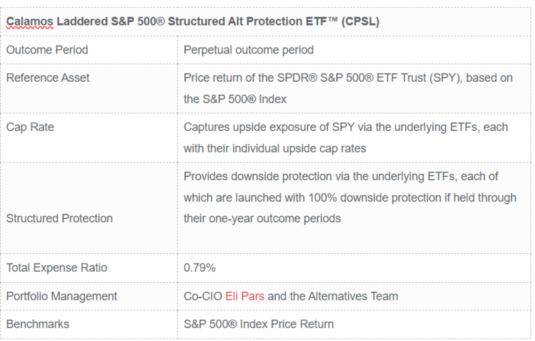Select the Total Expense Ratio label

57,268
